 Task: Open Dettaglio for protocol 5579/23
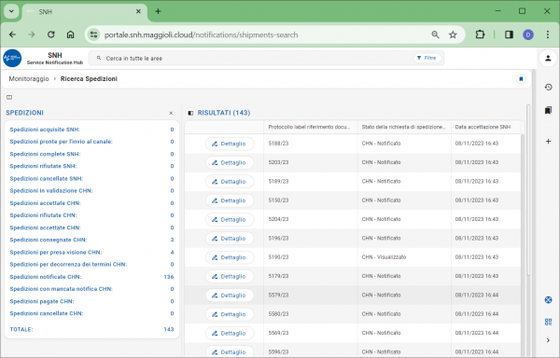(x=230, y=296)
